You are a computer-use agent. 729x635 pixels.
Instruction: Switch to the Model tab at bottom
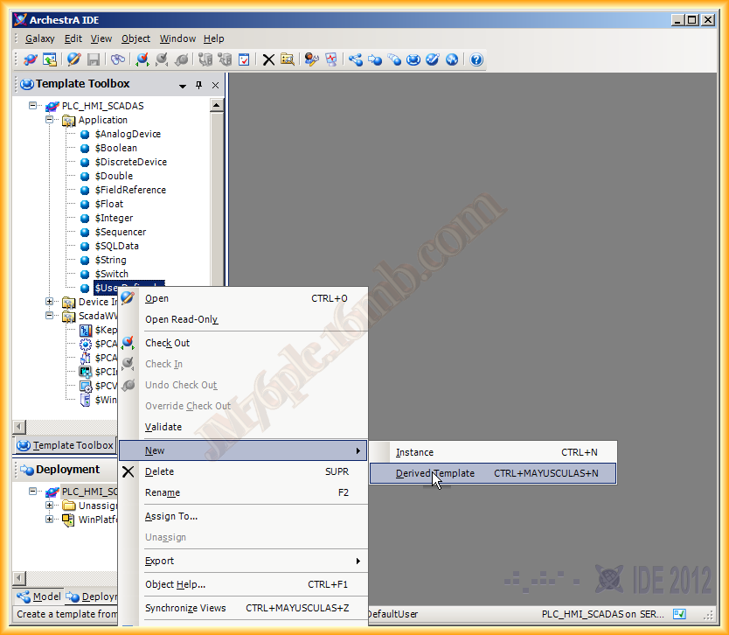(39, 597)
